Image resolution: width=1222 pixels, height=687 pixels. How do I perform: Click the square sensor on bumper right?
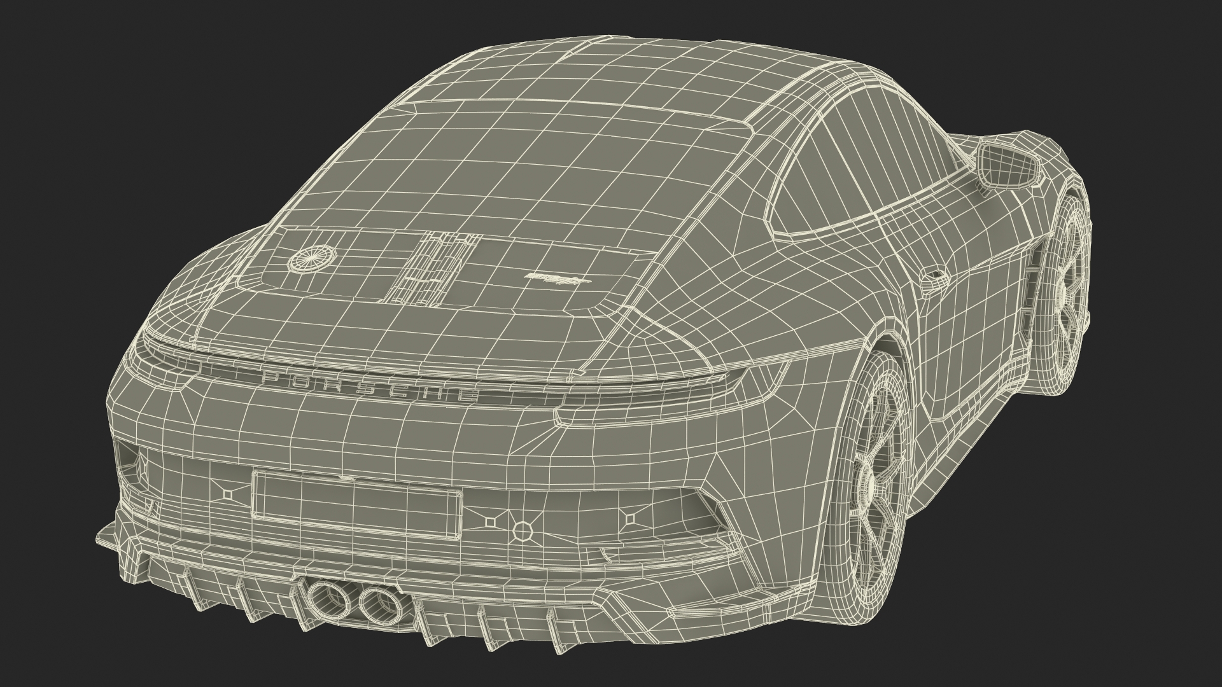point(630,520)
